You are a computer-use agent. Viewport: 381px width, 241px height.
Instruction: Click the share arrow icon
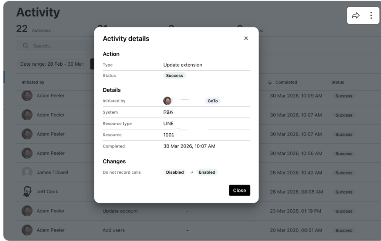point(356,16)
